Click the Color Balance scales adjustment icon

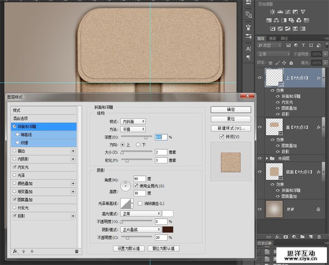click(276, 20)
